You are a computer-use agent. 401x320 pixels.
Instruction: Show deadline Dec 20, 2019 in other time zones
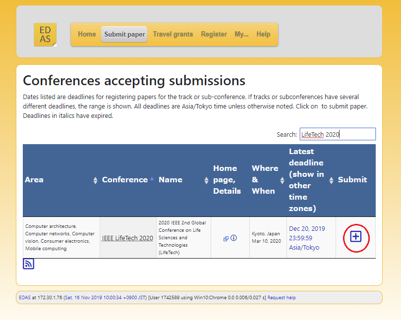[x=307, y=238]
